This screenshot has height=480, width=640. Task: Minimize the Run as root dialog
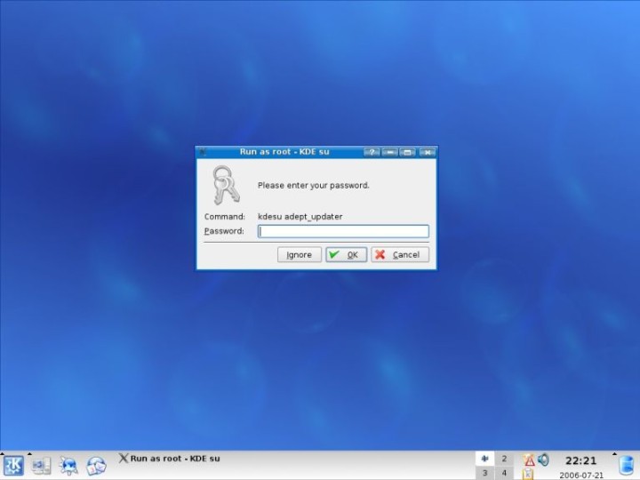[x=390, y=152]
